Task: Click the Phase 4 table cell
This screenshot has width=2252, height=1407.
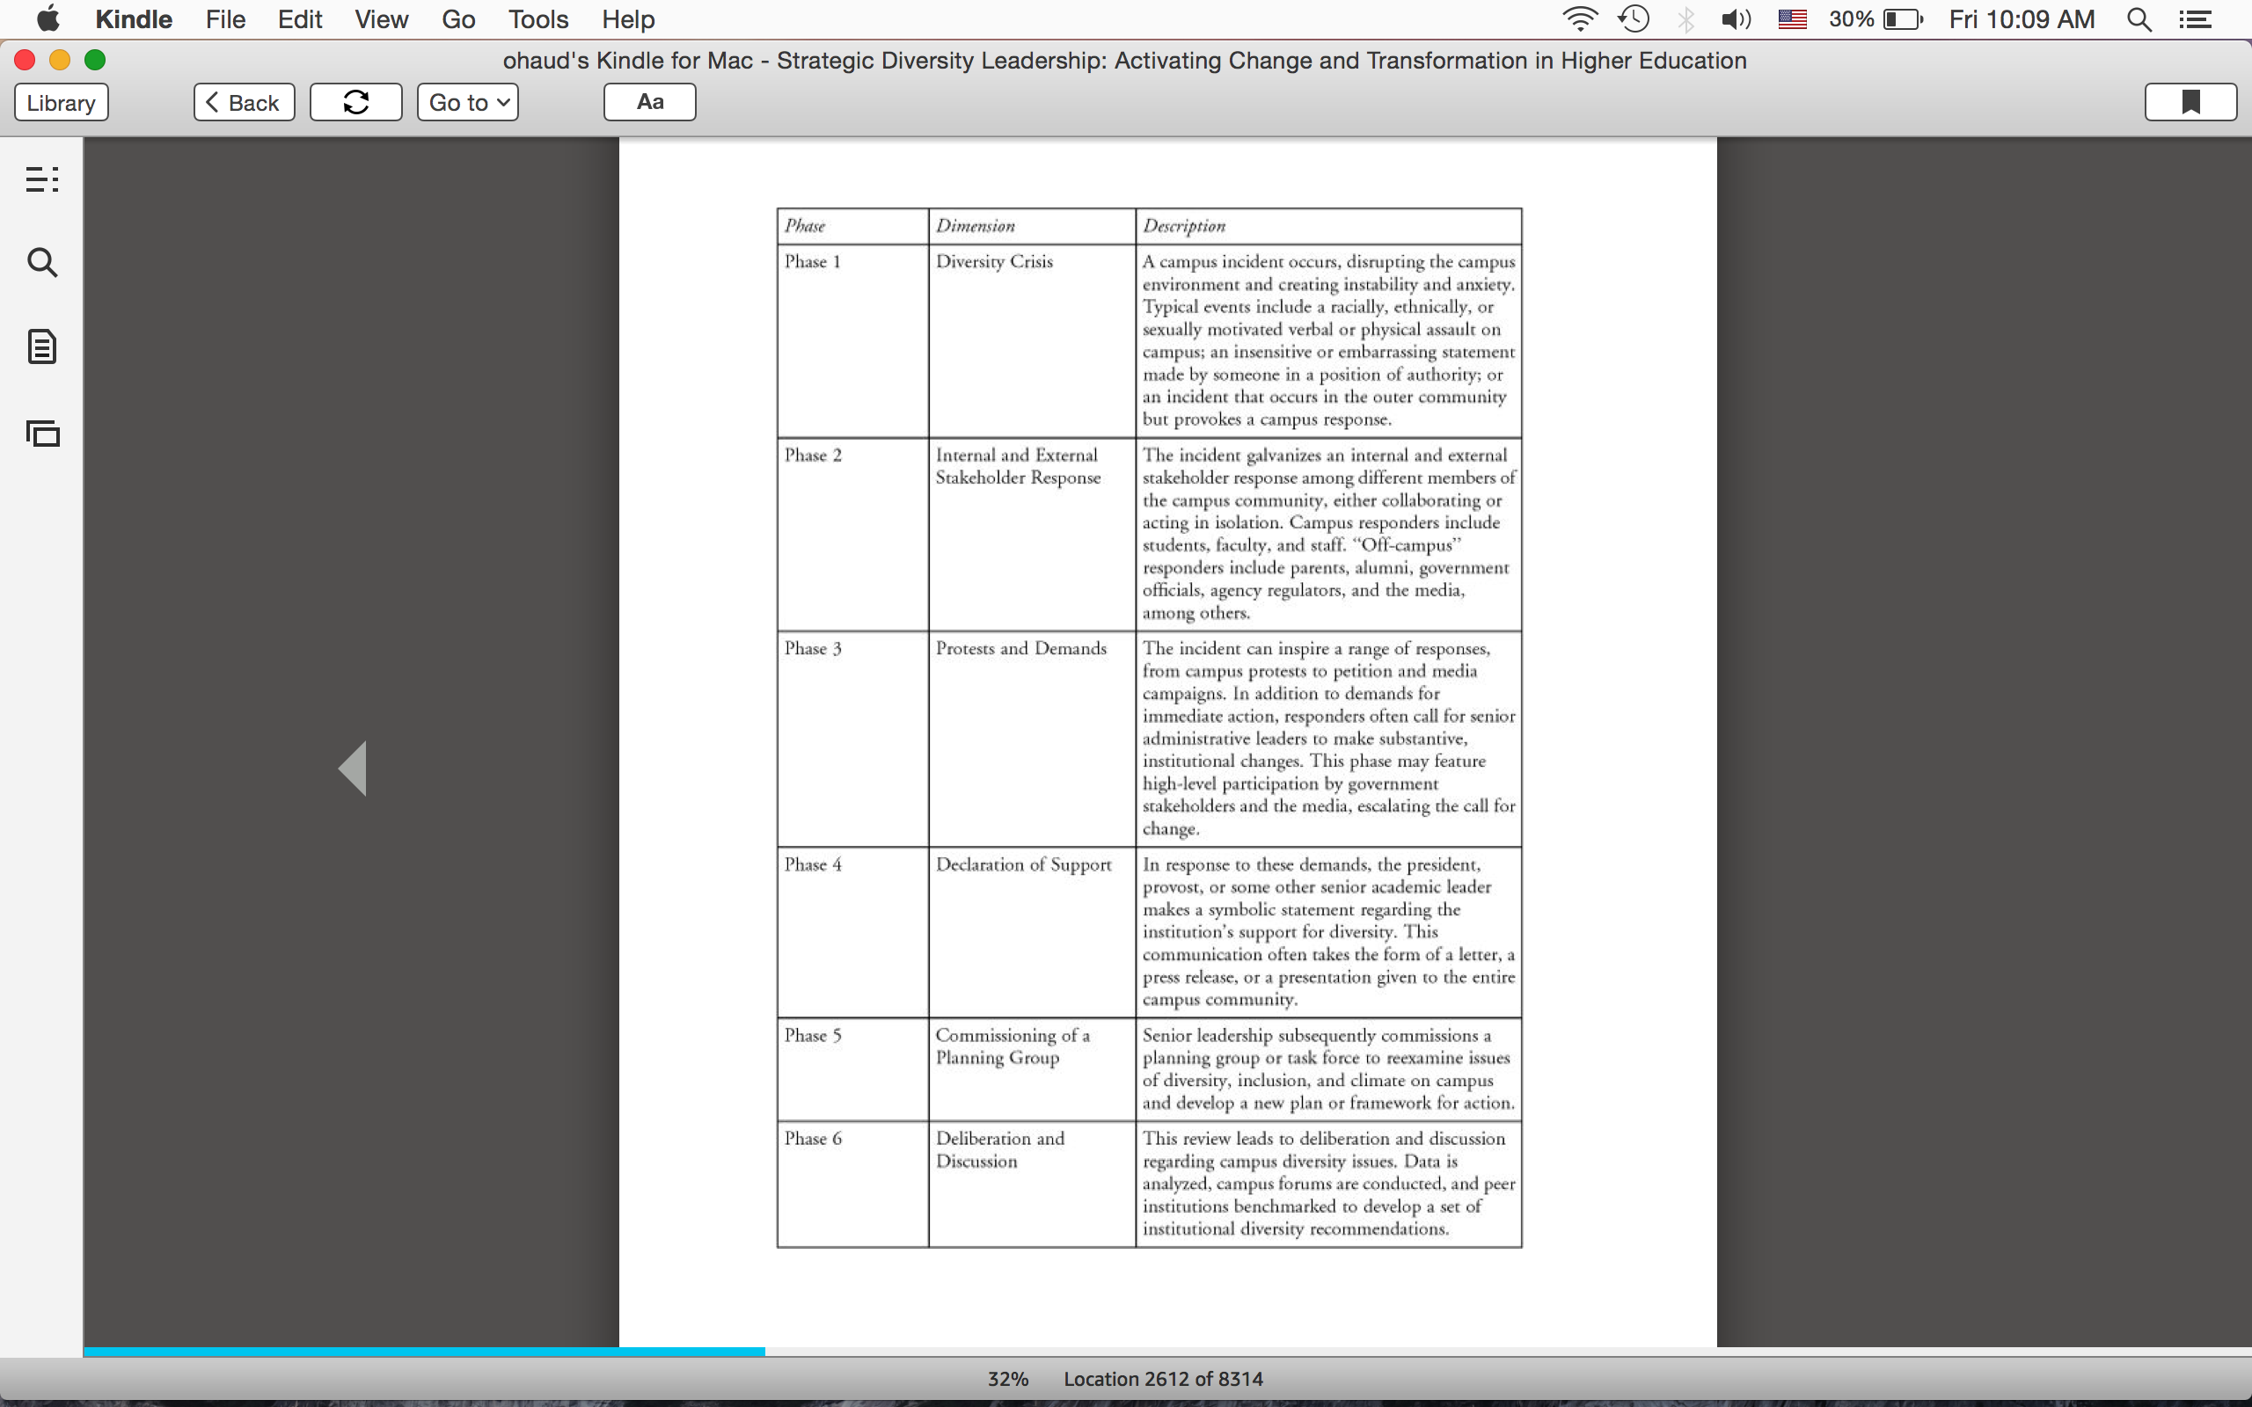Action: point(852,931)
